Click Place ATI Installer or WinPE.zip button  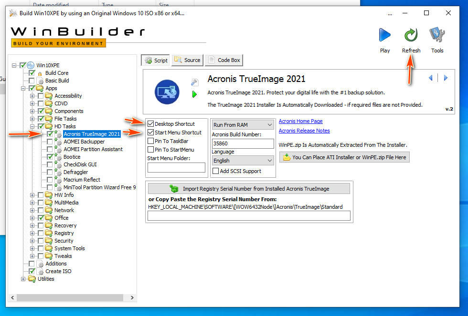(344, 157)
